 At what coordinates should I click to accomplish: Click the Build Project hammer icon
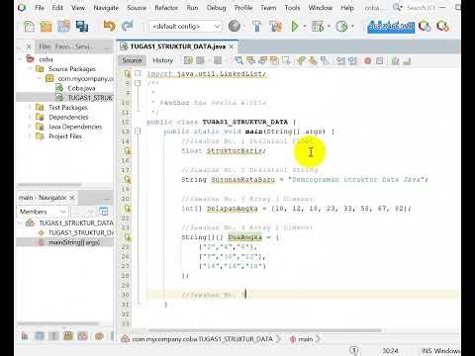(x=256, y=26)
